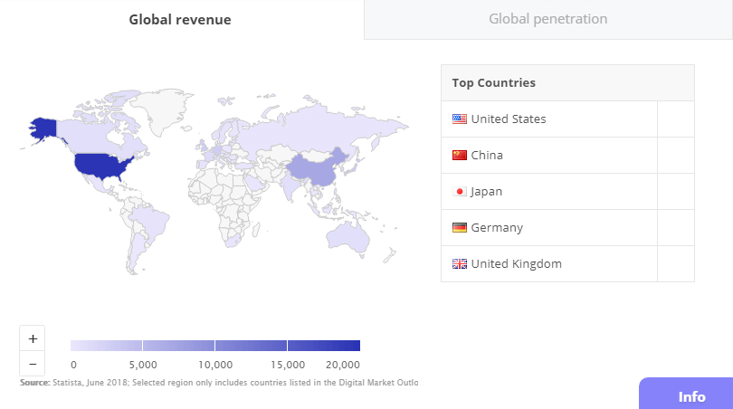This screenshot has height=409, width=733.
Task: Click Alaska region on the map
Action: (x=43, y=128)
